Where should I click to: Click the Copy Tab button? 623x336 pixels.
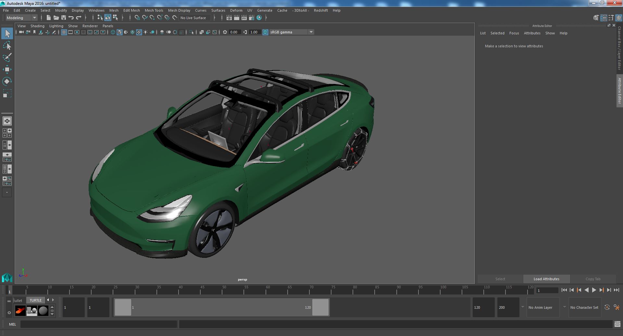tap(593, 279)
